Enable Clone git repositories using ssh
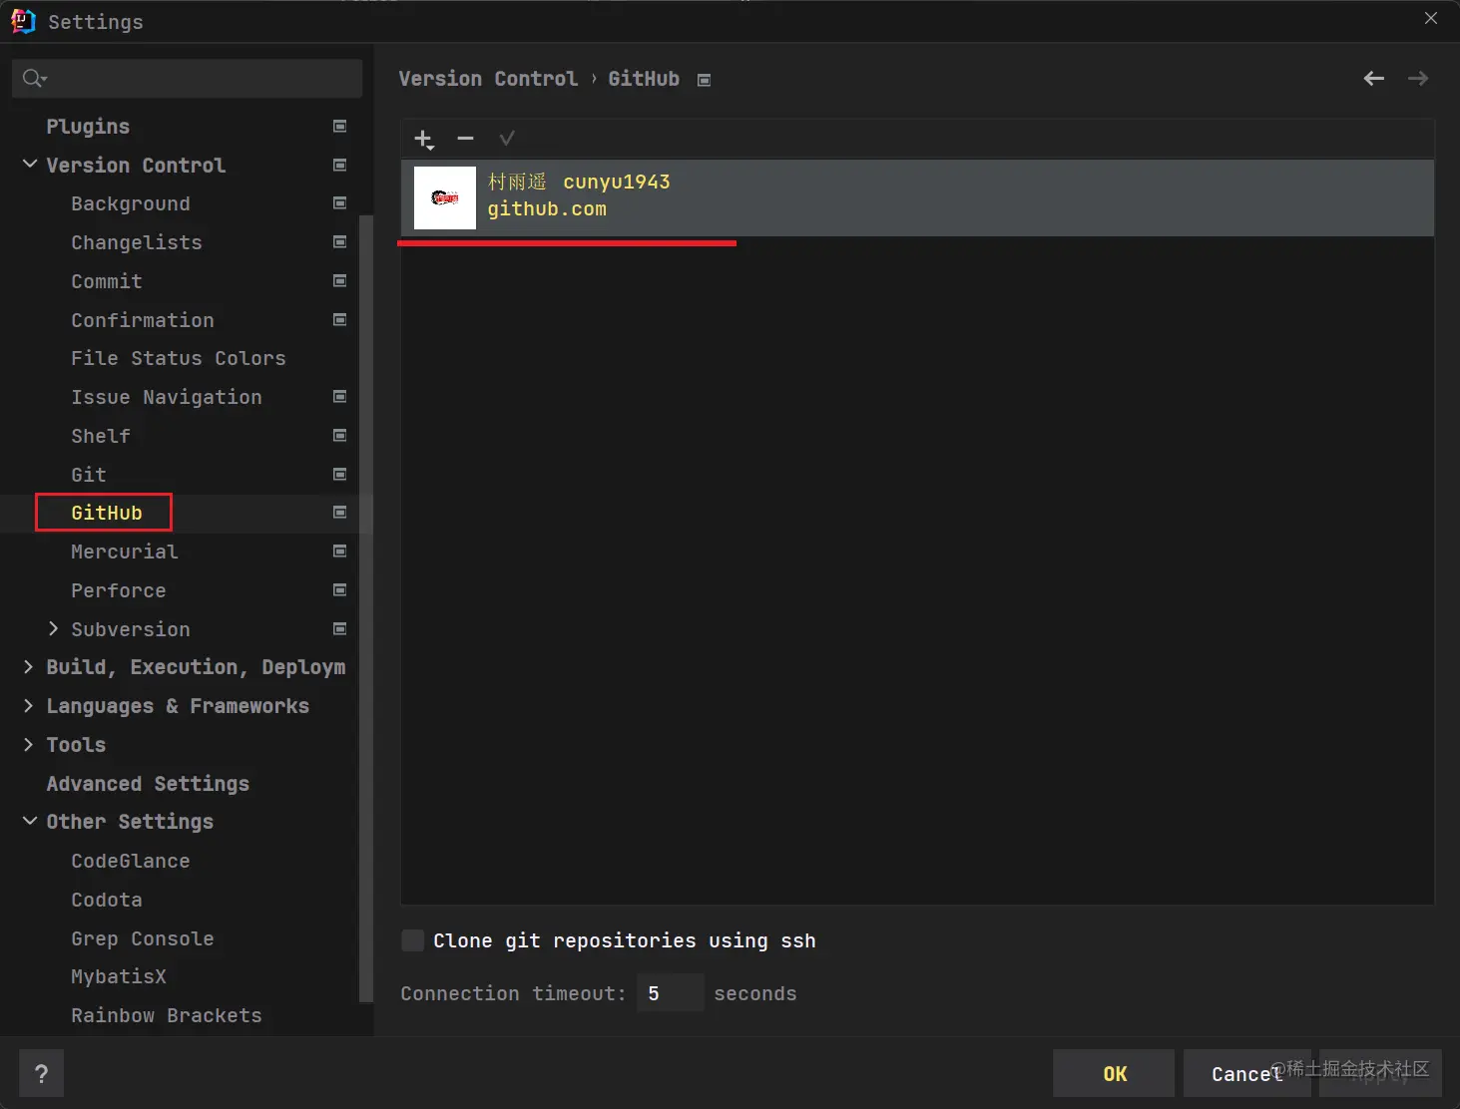This screenshot has height=1109, width=1460. pyautogui.click(x=412, y=940)
